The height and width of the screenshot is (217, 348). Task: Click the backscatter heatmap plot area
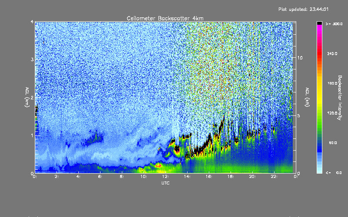165,97
